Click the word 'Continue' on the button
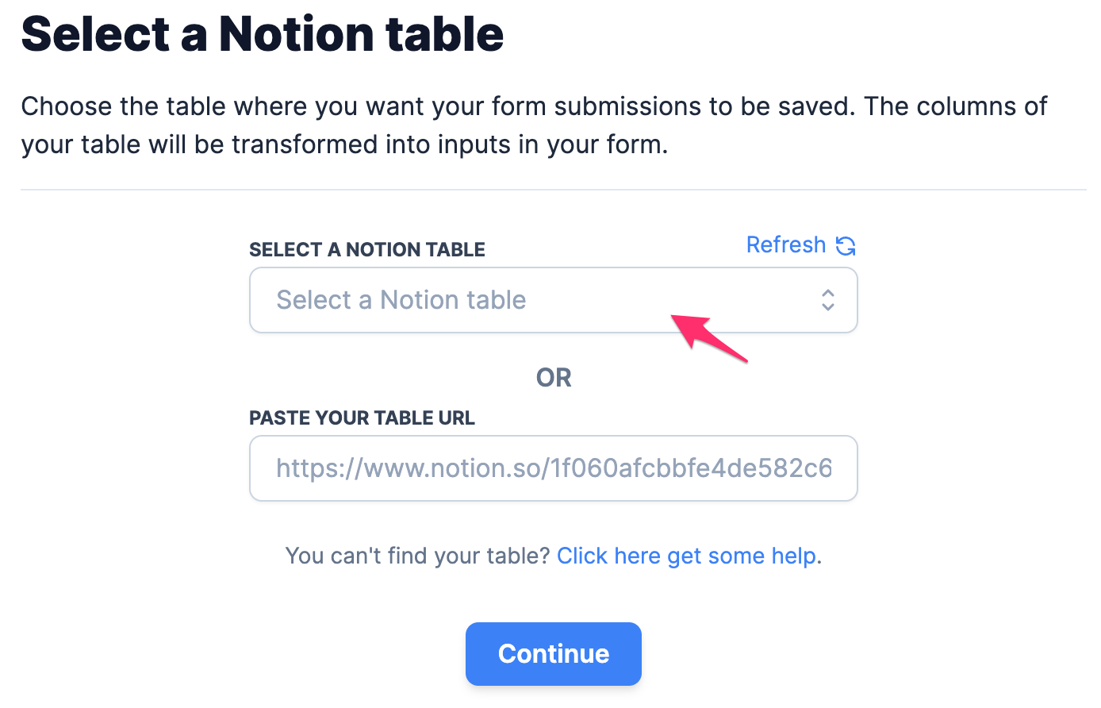This screenshot has width=1101, height=708. pos(554,654)
